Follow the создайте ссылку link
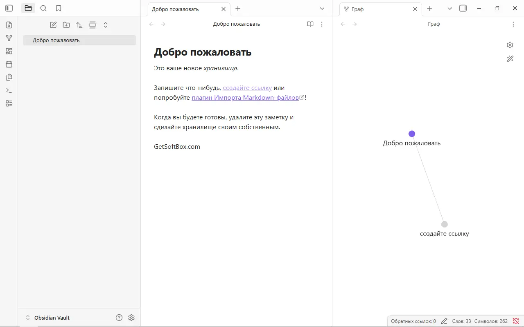 [247, 88]
